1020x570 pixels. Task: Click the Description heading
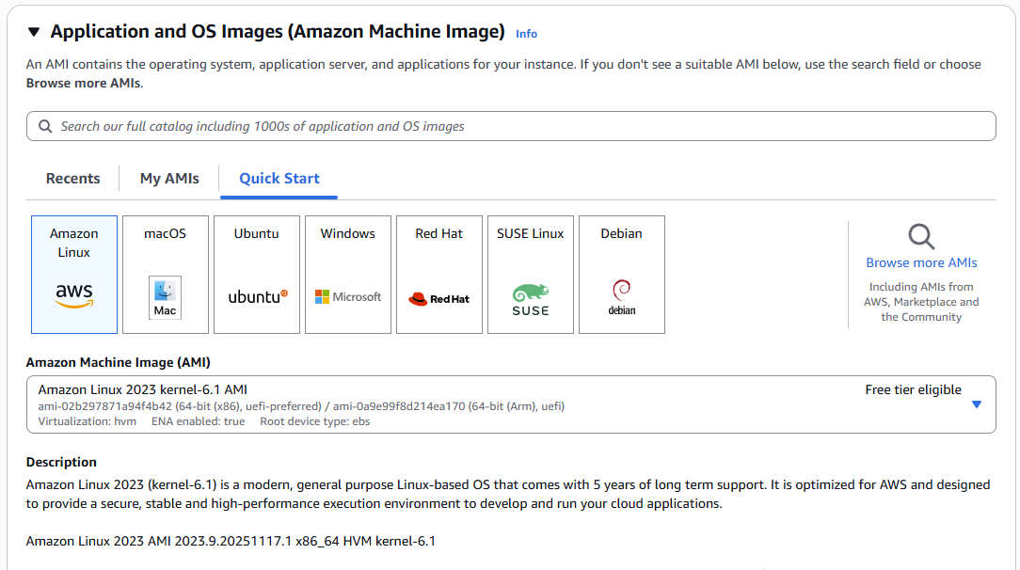[61, 462]
